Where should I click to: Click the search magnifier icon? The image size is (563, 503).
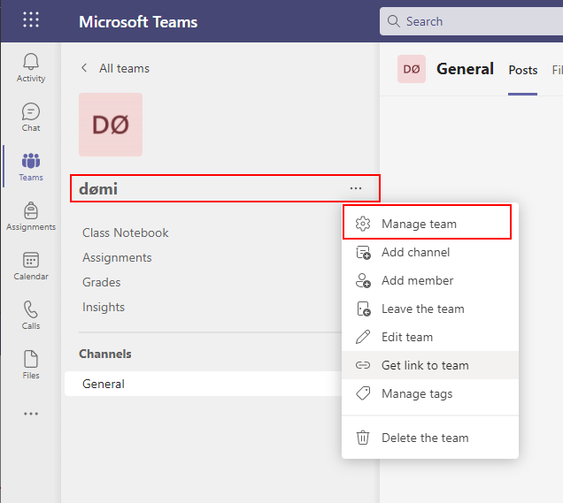[x=394, y=21]
